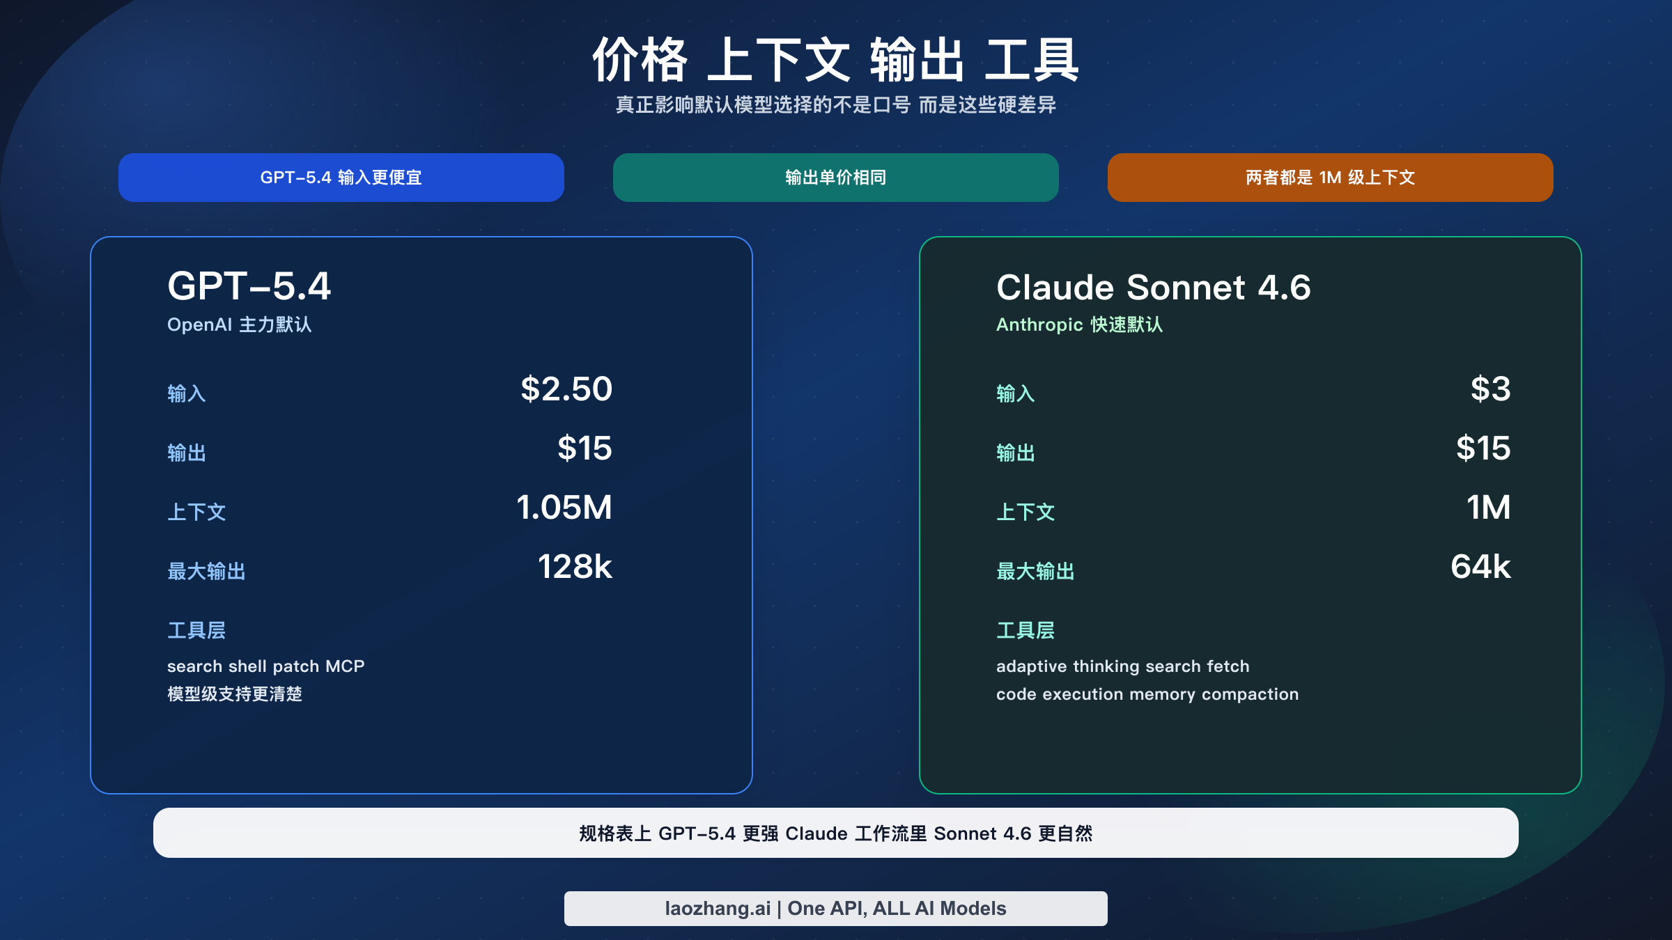Click the $2.50 input price value
This screenshot has width=1672, height=940.
[566, 391]
